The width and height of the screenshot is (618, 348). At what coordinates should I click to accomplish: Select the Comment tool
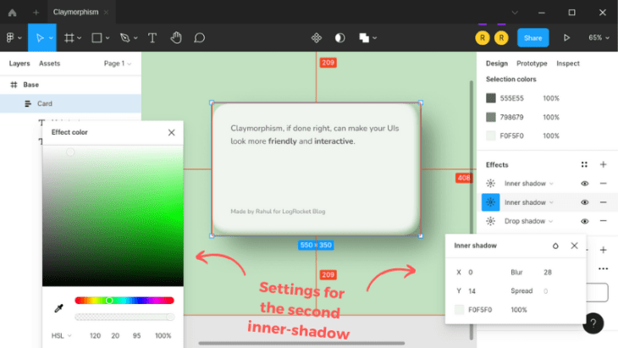(200, 38)
